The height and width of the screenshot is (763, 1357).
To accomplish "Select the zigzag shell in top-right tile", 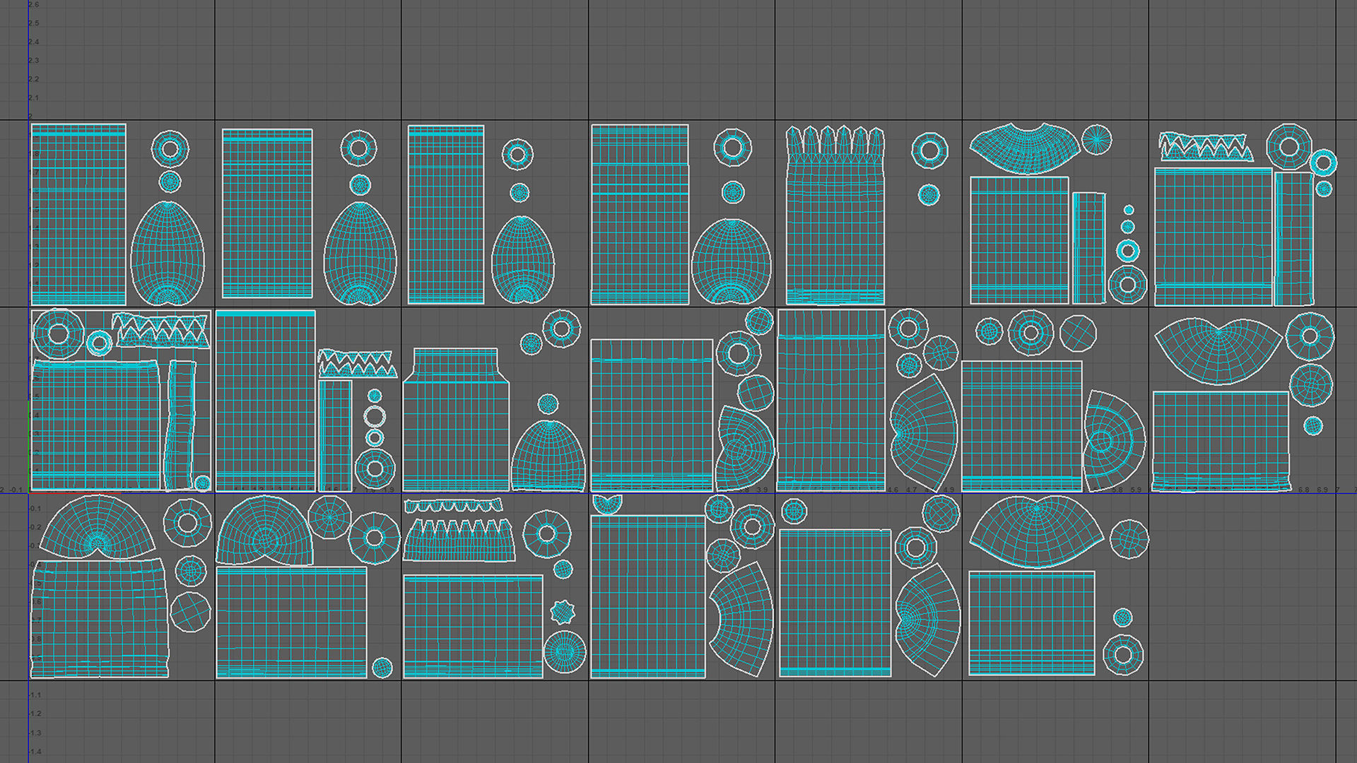I will point(1205,148).
